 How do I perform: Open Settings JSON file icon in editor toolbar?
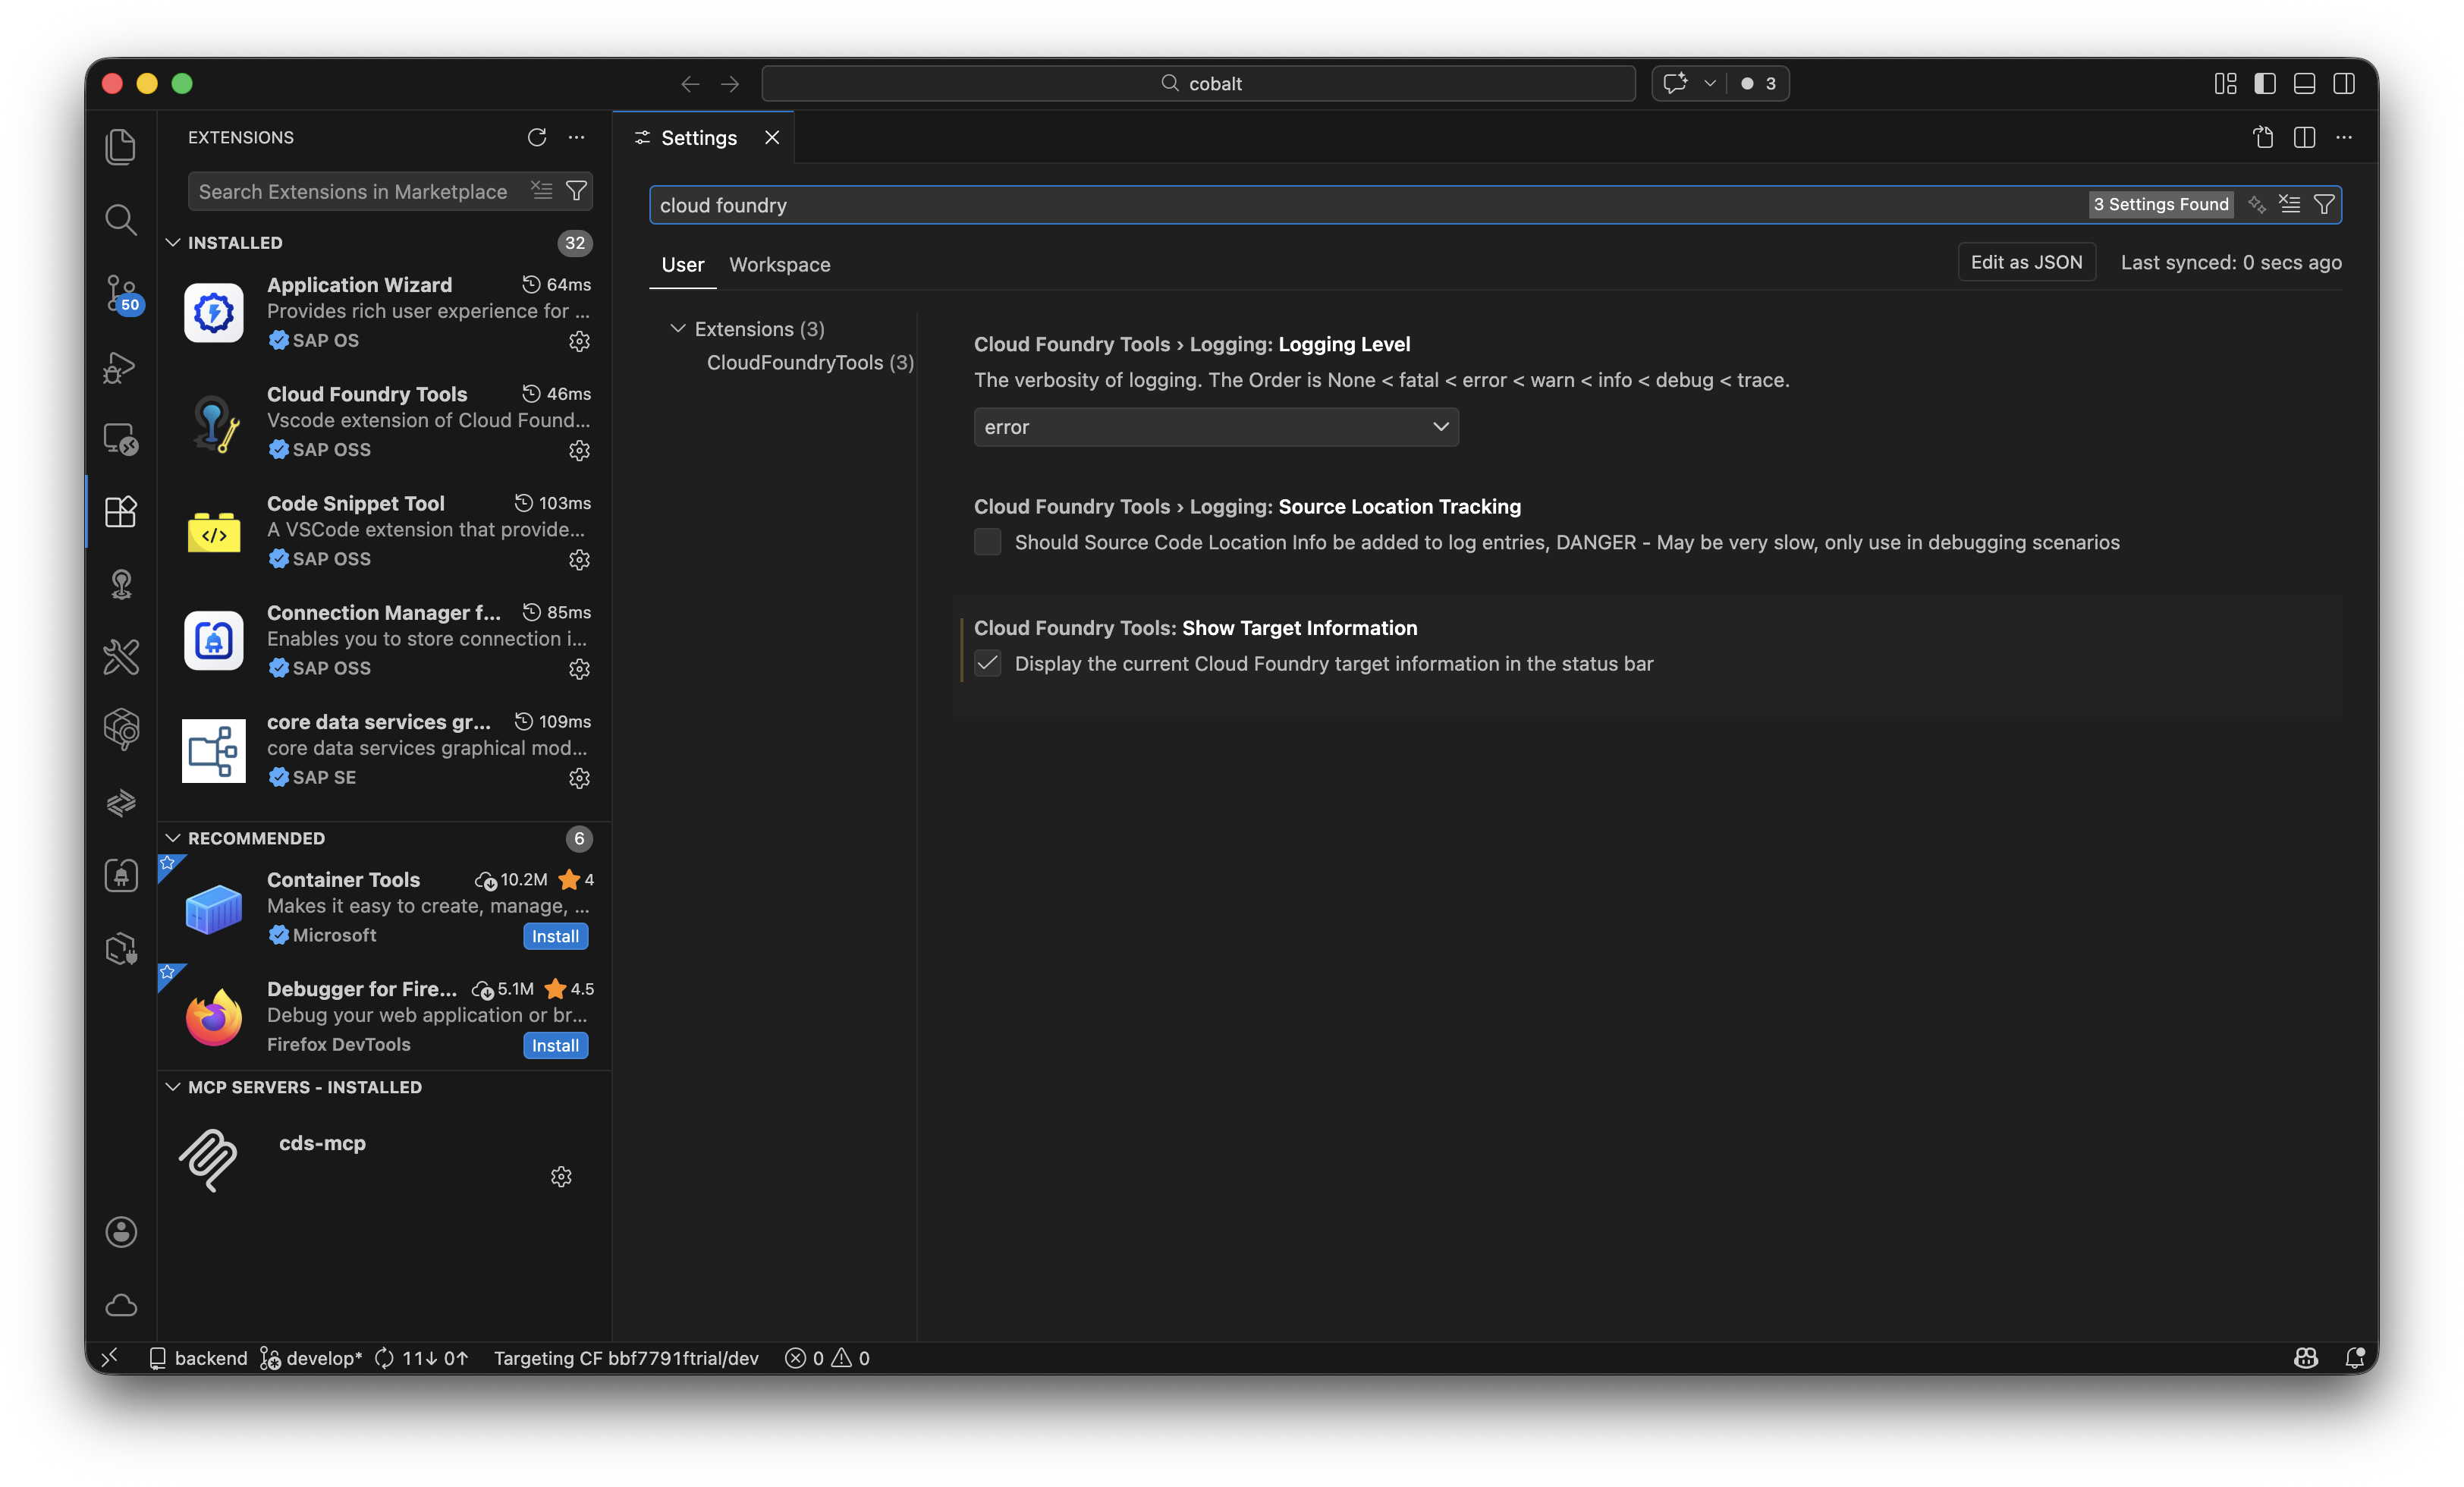pyautogui.click(x=2263, y=137)
